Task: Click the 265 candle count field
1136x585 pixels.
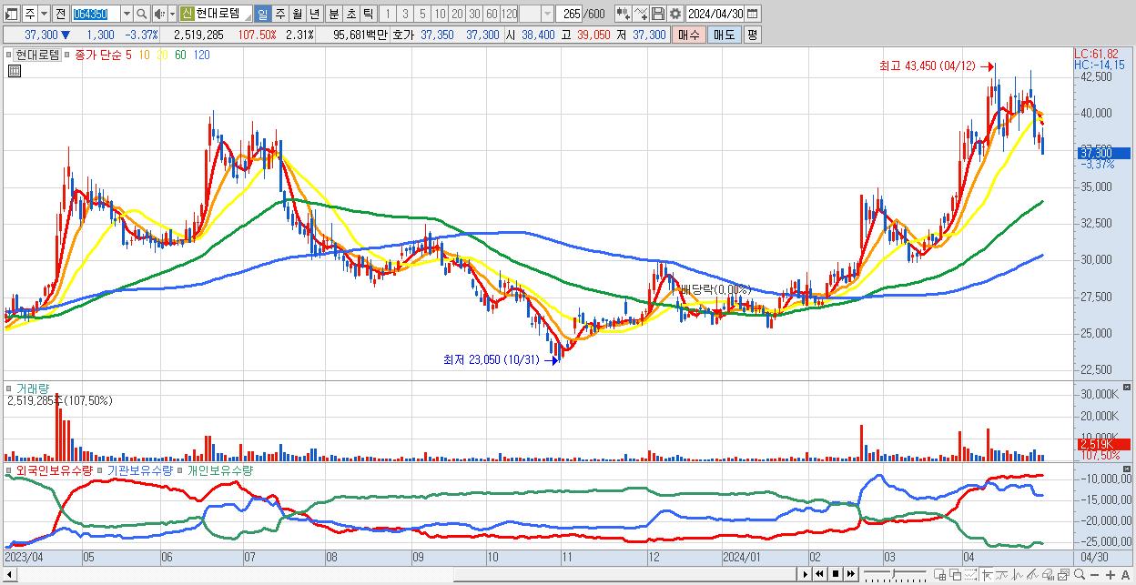Action: click(x=569, y=15)
